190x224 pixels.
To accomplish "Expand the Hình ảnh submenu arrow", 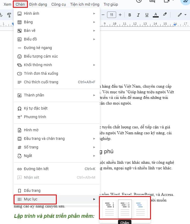I will 94,14.
